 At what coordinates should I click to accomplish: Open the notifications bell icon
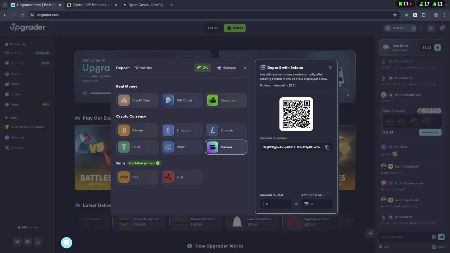pyautogui.click(x=442, y=28)
